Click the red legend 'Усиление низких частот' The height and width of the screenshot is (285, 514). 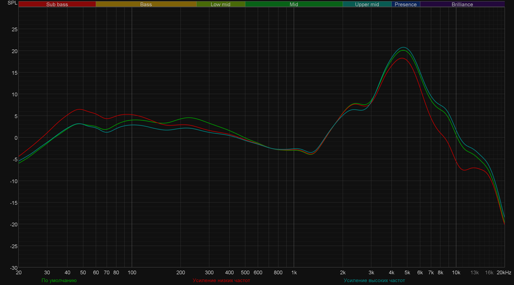[x=221, y=280]
